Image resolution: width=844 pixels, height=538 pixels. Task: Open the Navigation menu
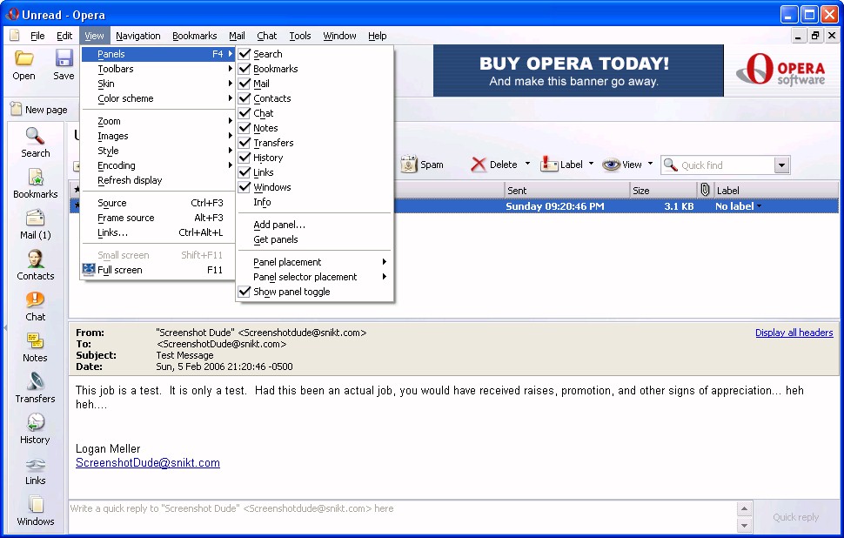[x=137, y=36]
